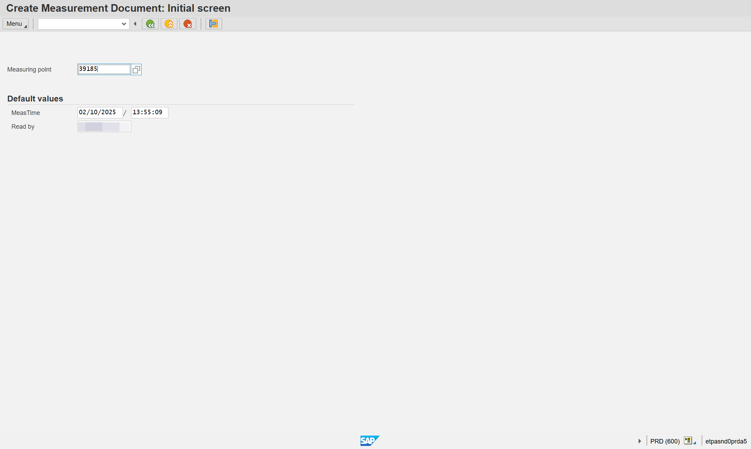Click the Default values toolbar icon
The width and height of the screenshot is (751, 449).
213,24
